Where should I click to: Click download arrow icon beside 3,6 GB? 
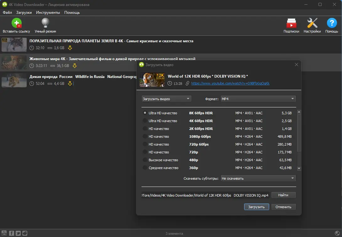(70, 48)
